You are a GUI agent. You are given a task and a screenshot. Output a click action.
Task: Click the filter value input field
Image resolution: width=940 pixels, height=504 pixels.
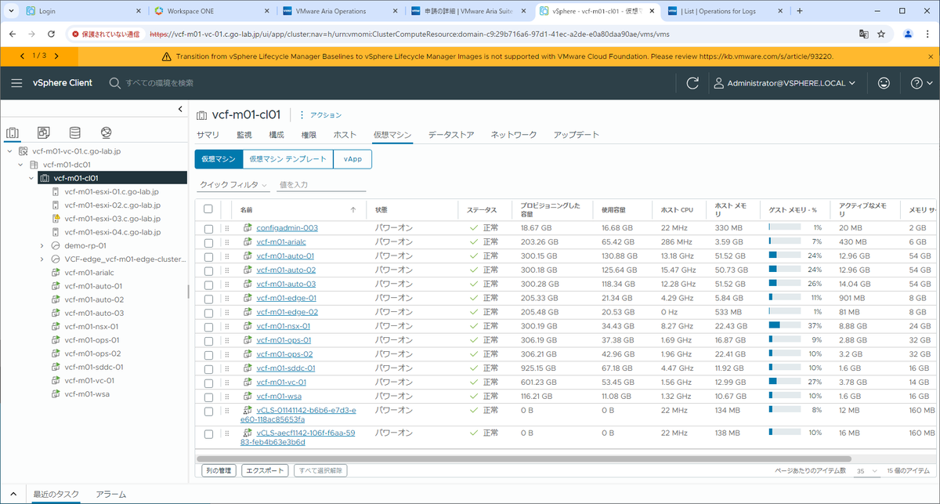(x=321, y=185)
